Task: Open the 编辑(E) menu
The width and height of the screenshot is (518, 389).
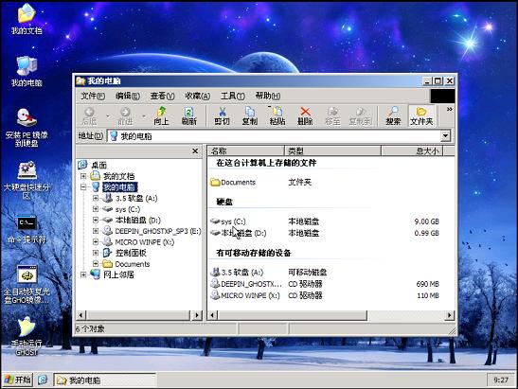Action: [128, 97]
